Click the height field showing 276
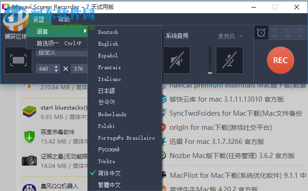This screenshot has height=191, width=308. click(79, 69)
